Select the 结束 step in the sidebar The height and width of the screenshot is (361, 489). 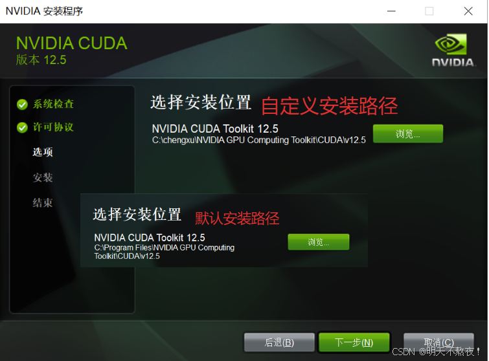[x=43, y=202]
